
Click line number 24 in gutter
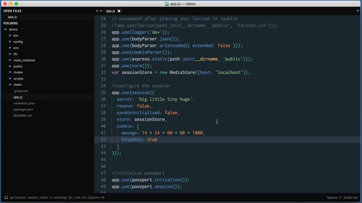[103, 19]
